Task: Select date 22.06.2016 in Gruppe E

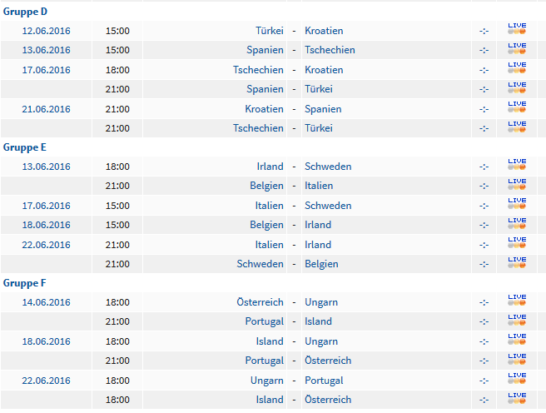Action: click(46, 245)
